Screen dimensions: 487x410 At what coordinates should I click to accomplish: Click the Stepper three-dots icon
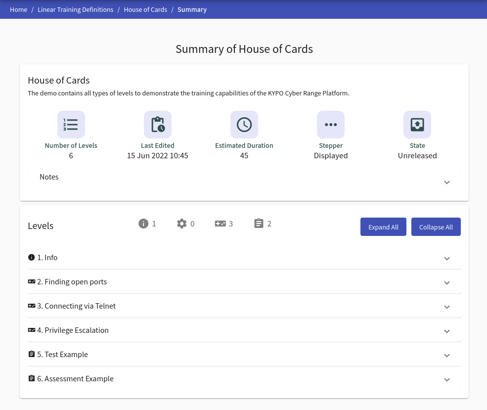(x=331, y=125)
